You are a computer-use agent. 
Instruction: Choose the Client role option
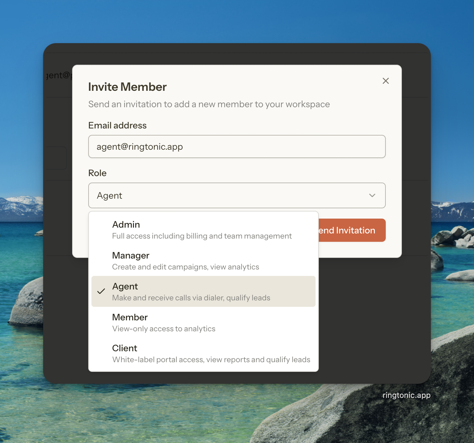(125, 348)
